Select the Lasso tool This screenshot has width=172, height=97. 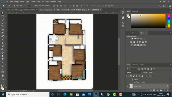(x=3, y=20)
